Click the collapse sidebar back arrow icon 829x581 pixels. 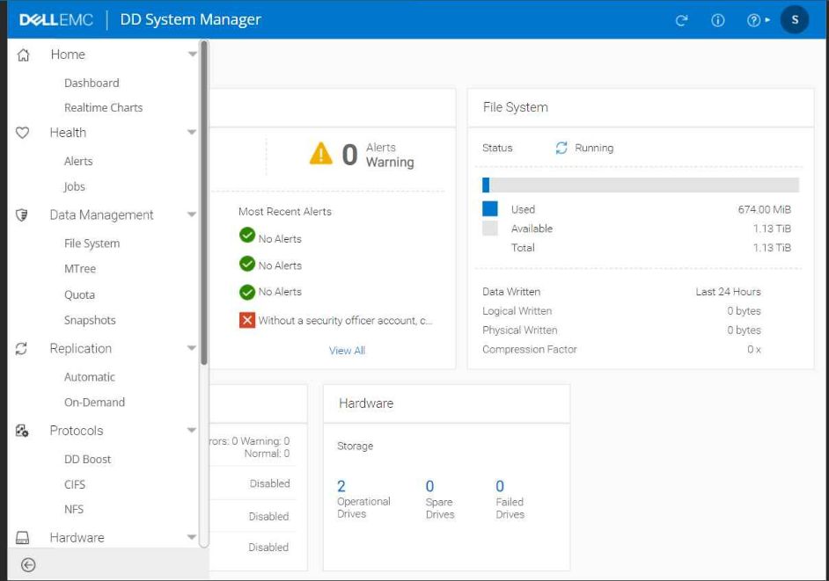coord(28,565)
